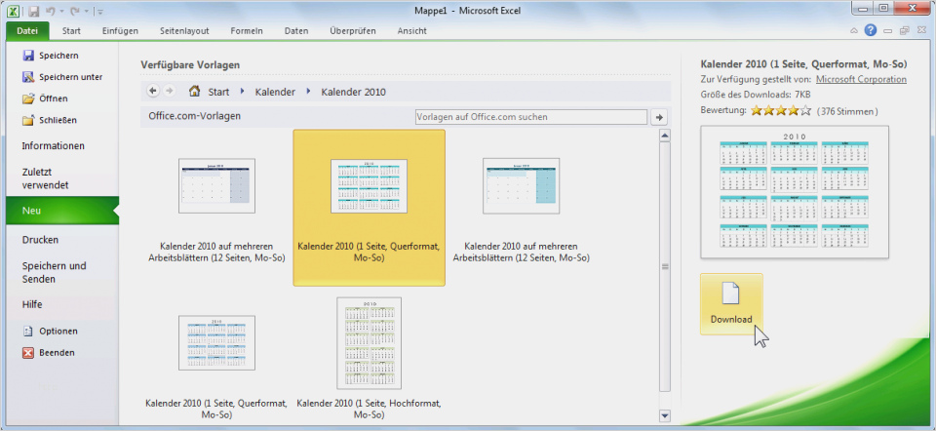Click Öffnen in the Datei menu
This screenshot has height=431, width=936.
[x=45, y=98]
